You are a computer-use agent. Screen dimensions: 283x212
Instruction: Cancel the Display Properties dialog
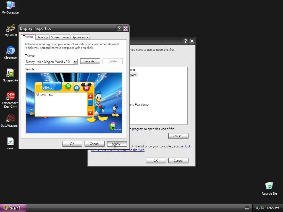pos(95,144)
